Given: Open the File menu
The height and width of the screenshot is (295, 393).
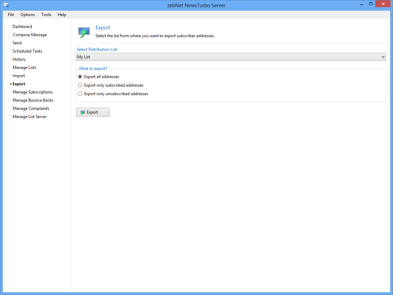Looking at the screenshot, I should point(11,15).
